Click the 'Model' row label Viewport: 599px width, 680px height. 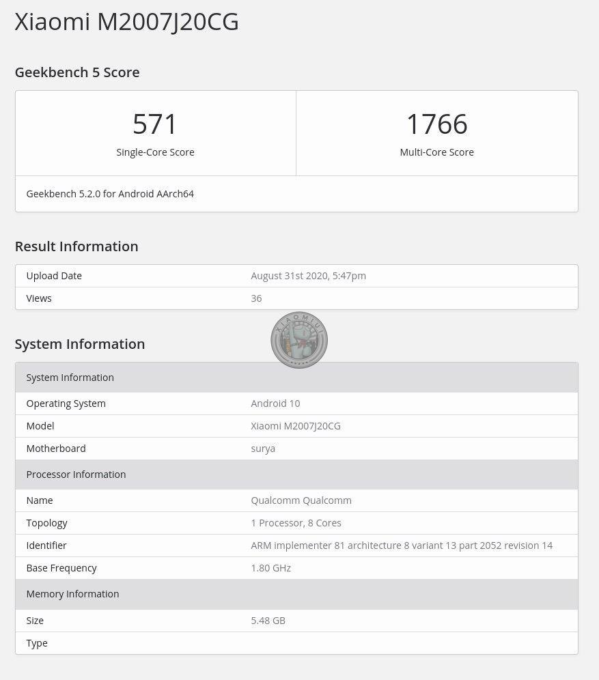pos(40,426)
